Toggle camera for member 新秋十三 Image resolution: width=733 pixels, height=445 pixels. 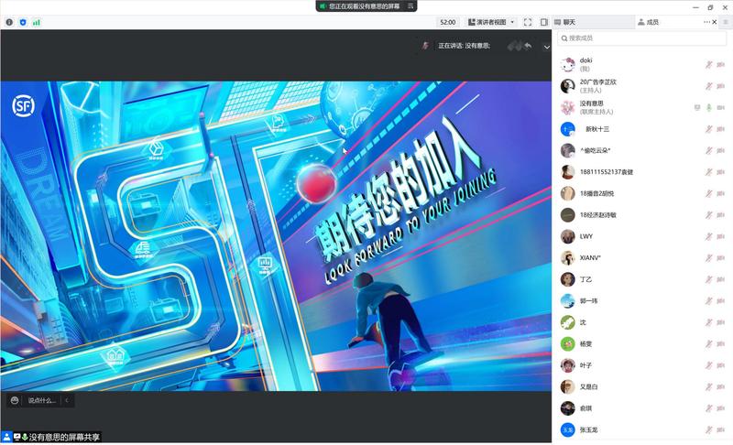pos(721,129)
